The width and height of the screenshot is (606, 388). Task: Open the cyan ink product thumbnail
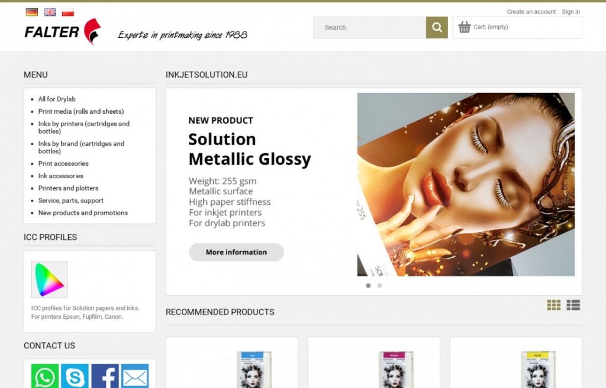(x=254, y=370)
